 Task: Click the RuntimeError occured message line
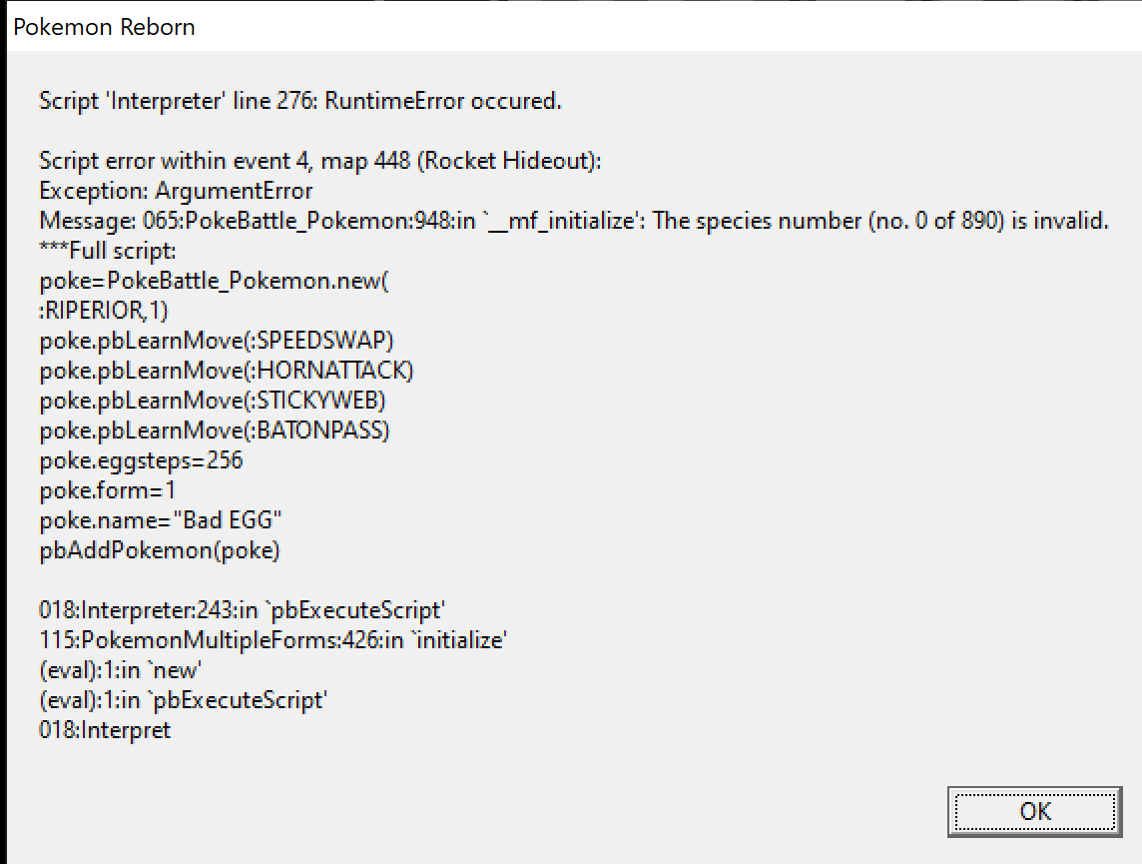pos(300,101)
